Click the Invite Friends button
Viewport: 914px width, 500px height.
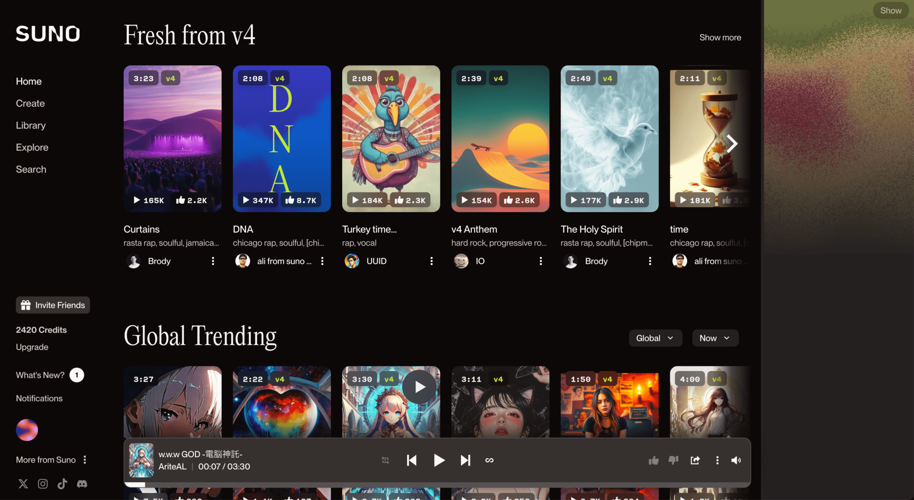point(53,305)
